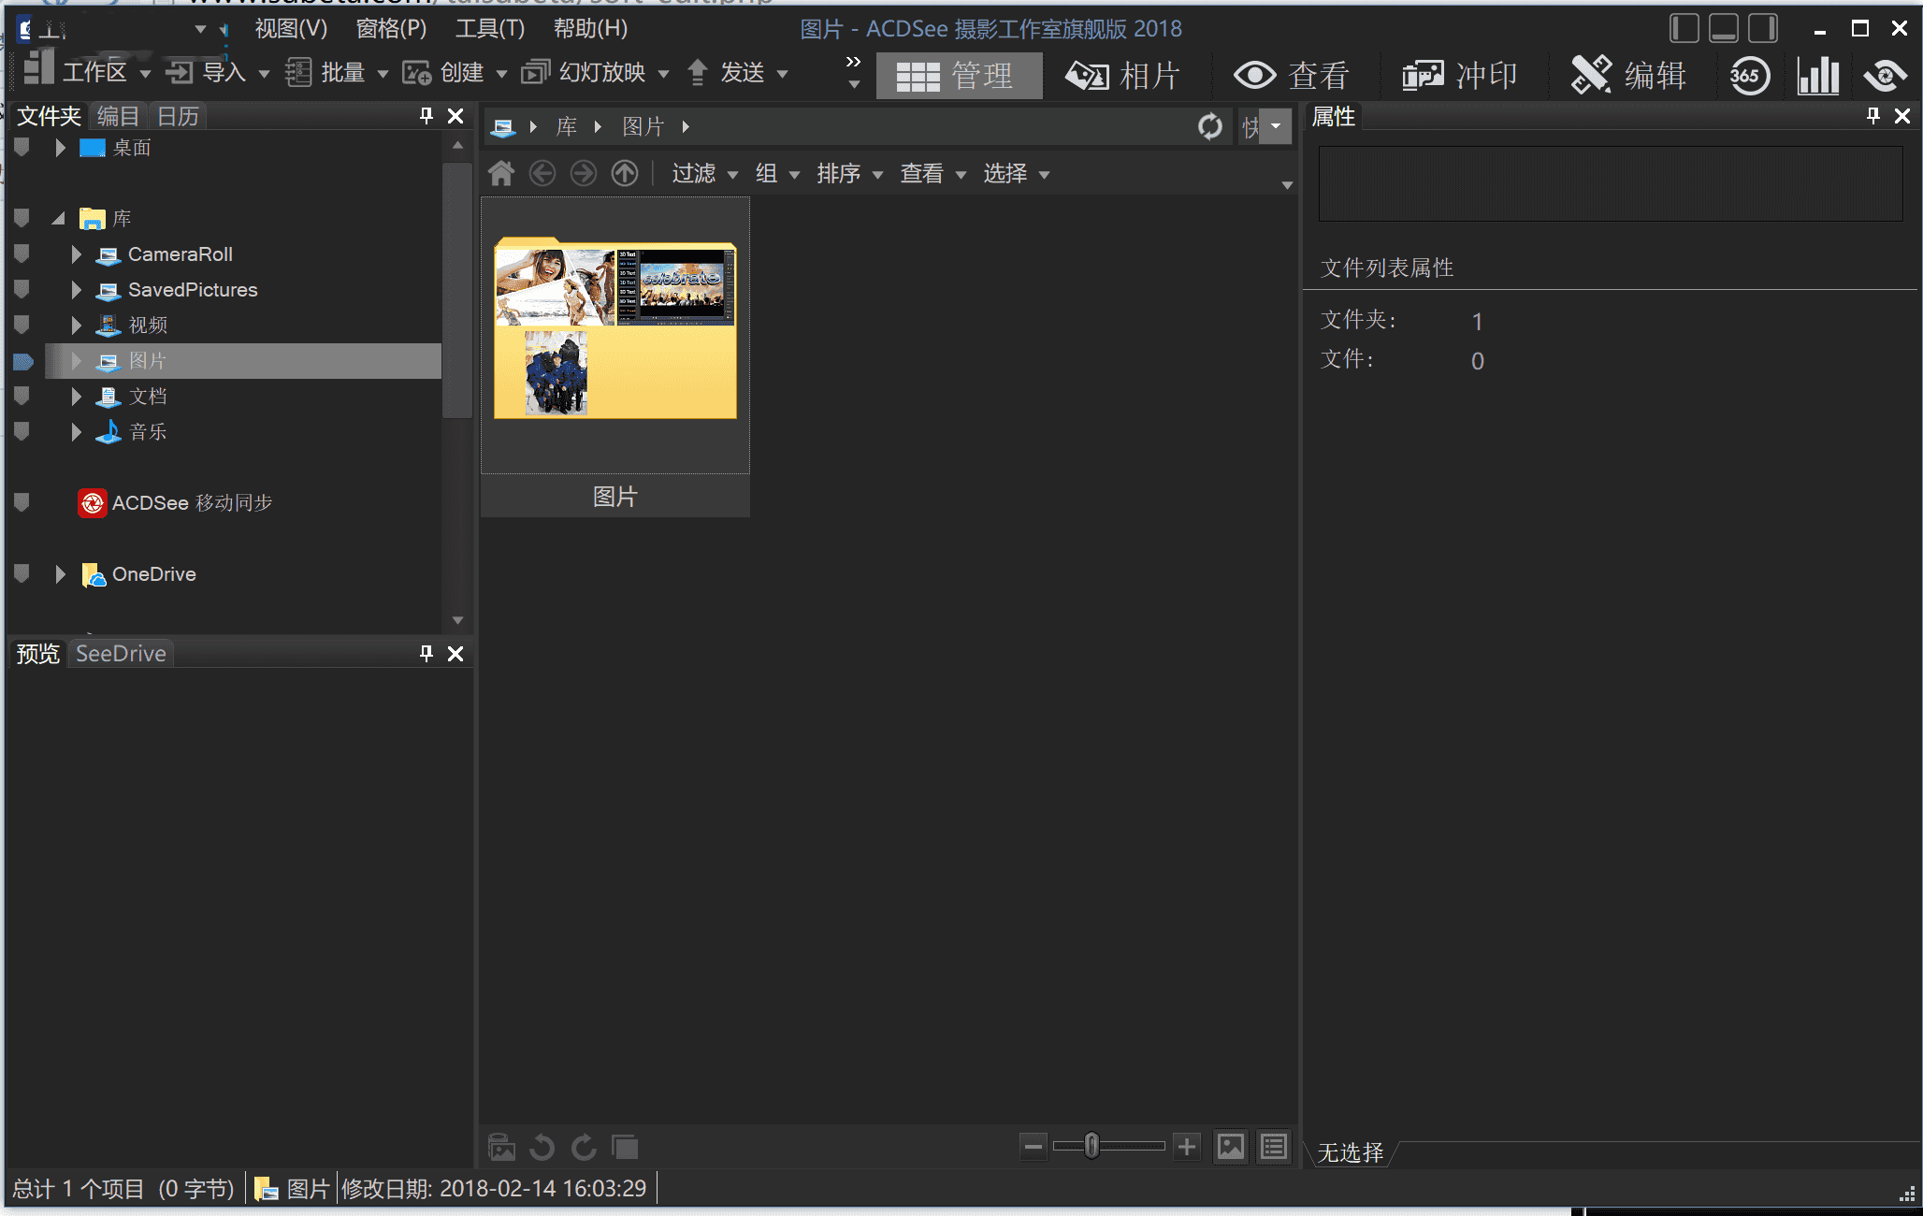1923x1216 pixels.
Task: Click the zoom in plus icon
Action: pos(1187,1147)
